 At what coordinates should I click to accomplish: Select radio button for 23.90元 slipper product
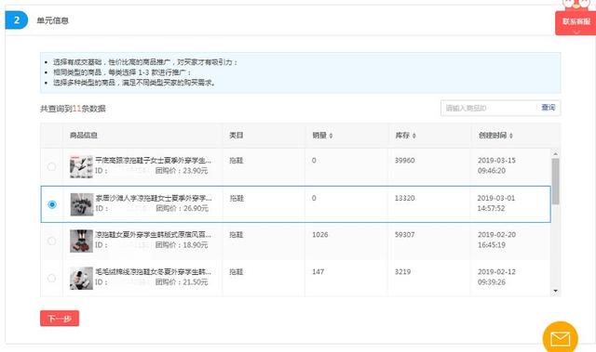tap(52, 167)
